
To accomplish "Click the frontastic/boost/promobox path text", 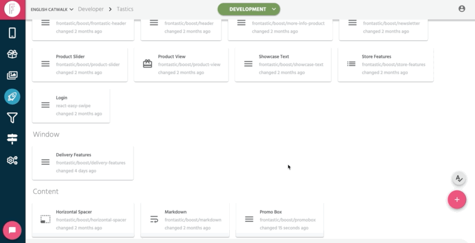I will pos(288,220).
